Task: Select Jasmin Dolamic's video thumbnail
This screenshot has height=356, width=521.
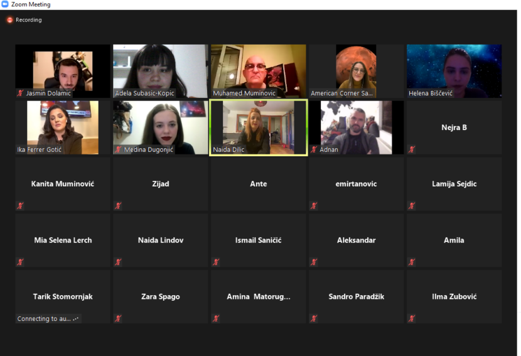Action: click(x=63, y=71)
